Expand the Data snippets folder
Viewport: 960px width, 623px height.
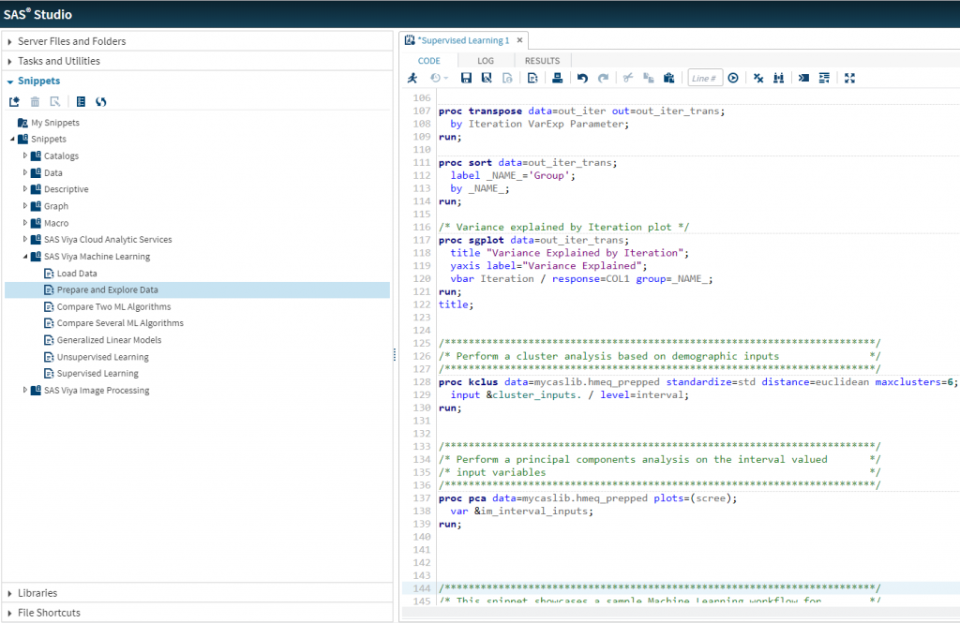tap(25, 172)
